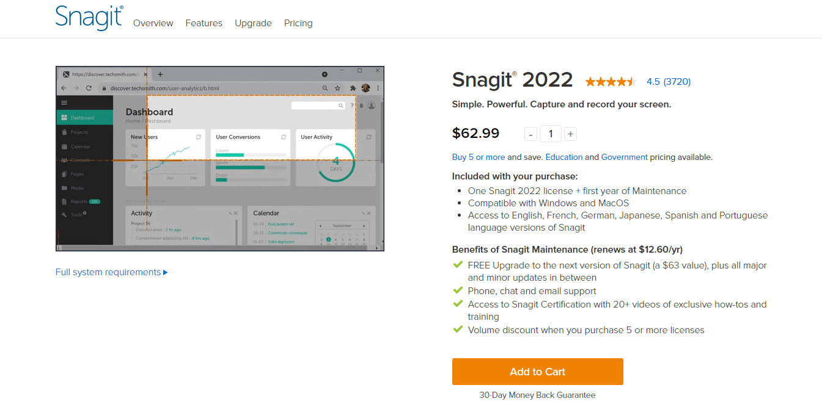Open the 4.5 (3720) reviews link
This screenshot has width=822, height=418.
[669, 82]
